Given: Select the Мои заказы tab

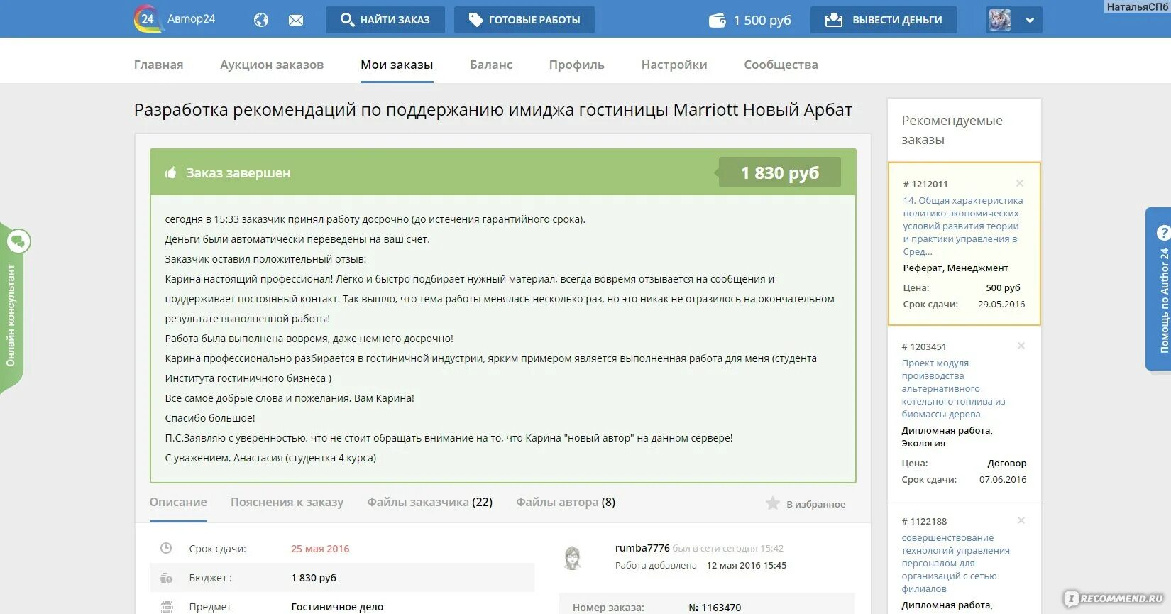Looking at the screenshot, I should click(397, 65).
